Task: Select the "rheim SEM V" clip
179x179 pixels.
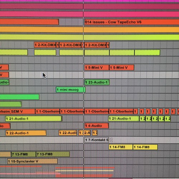Action: (18, 111)
